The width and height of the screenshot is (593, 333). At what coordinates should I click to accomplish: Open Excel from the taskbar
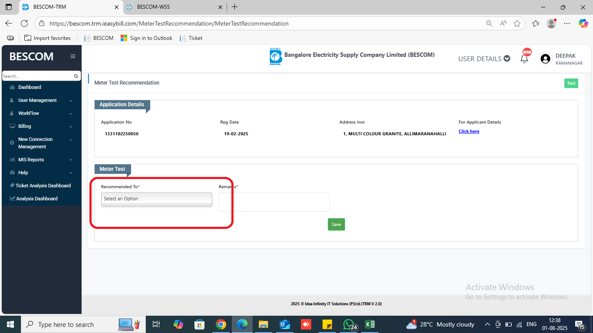coord(370,324)
